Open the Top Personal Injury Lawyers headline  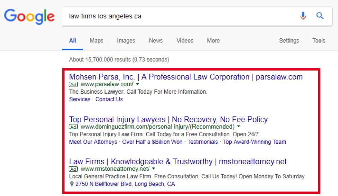coord(168,119)
